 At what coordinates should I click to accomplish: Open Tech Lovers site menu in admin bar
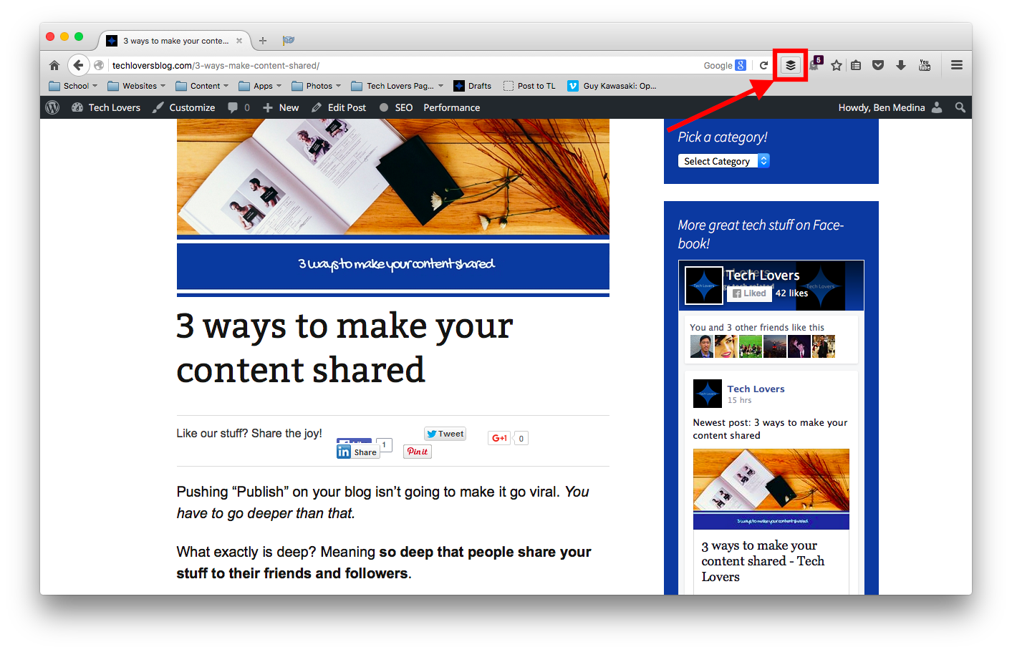click(x=106, y=107)
